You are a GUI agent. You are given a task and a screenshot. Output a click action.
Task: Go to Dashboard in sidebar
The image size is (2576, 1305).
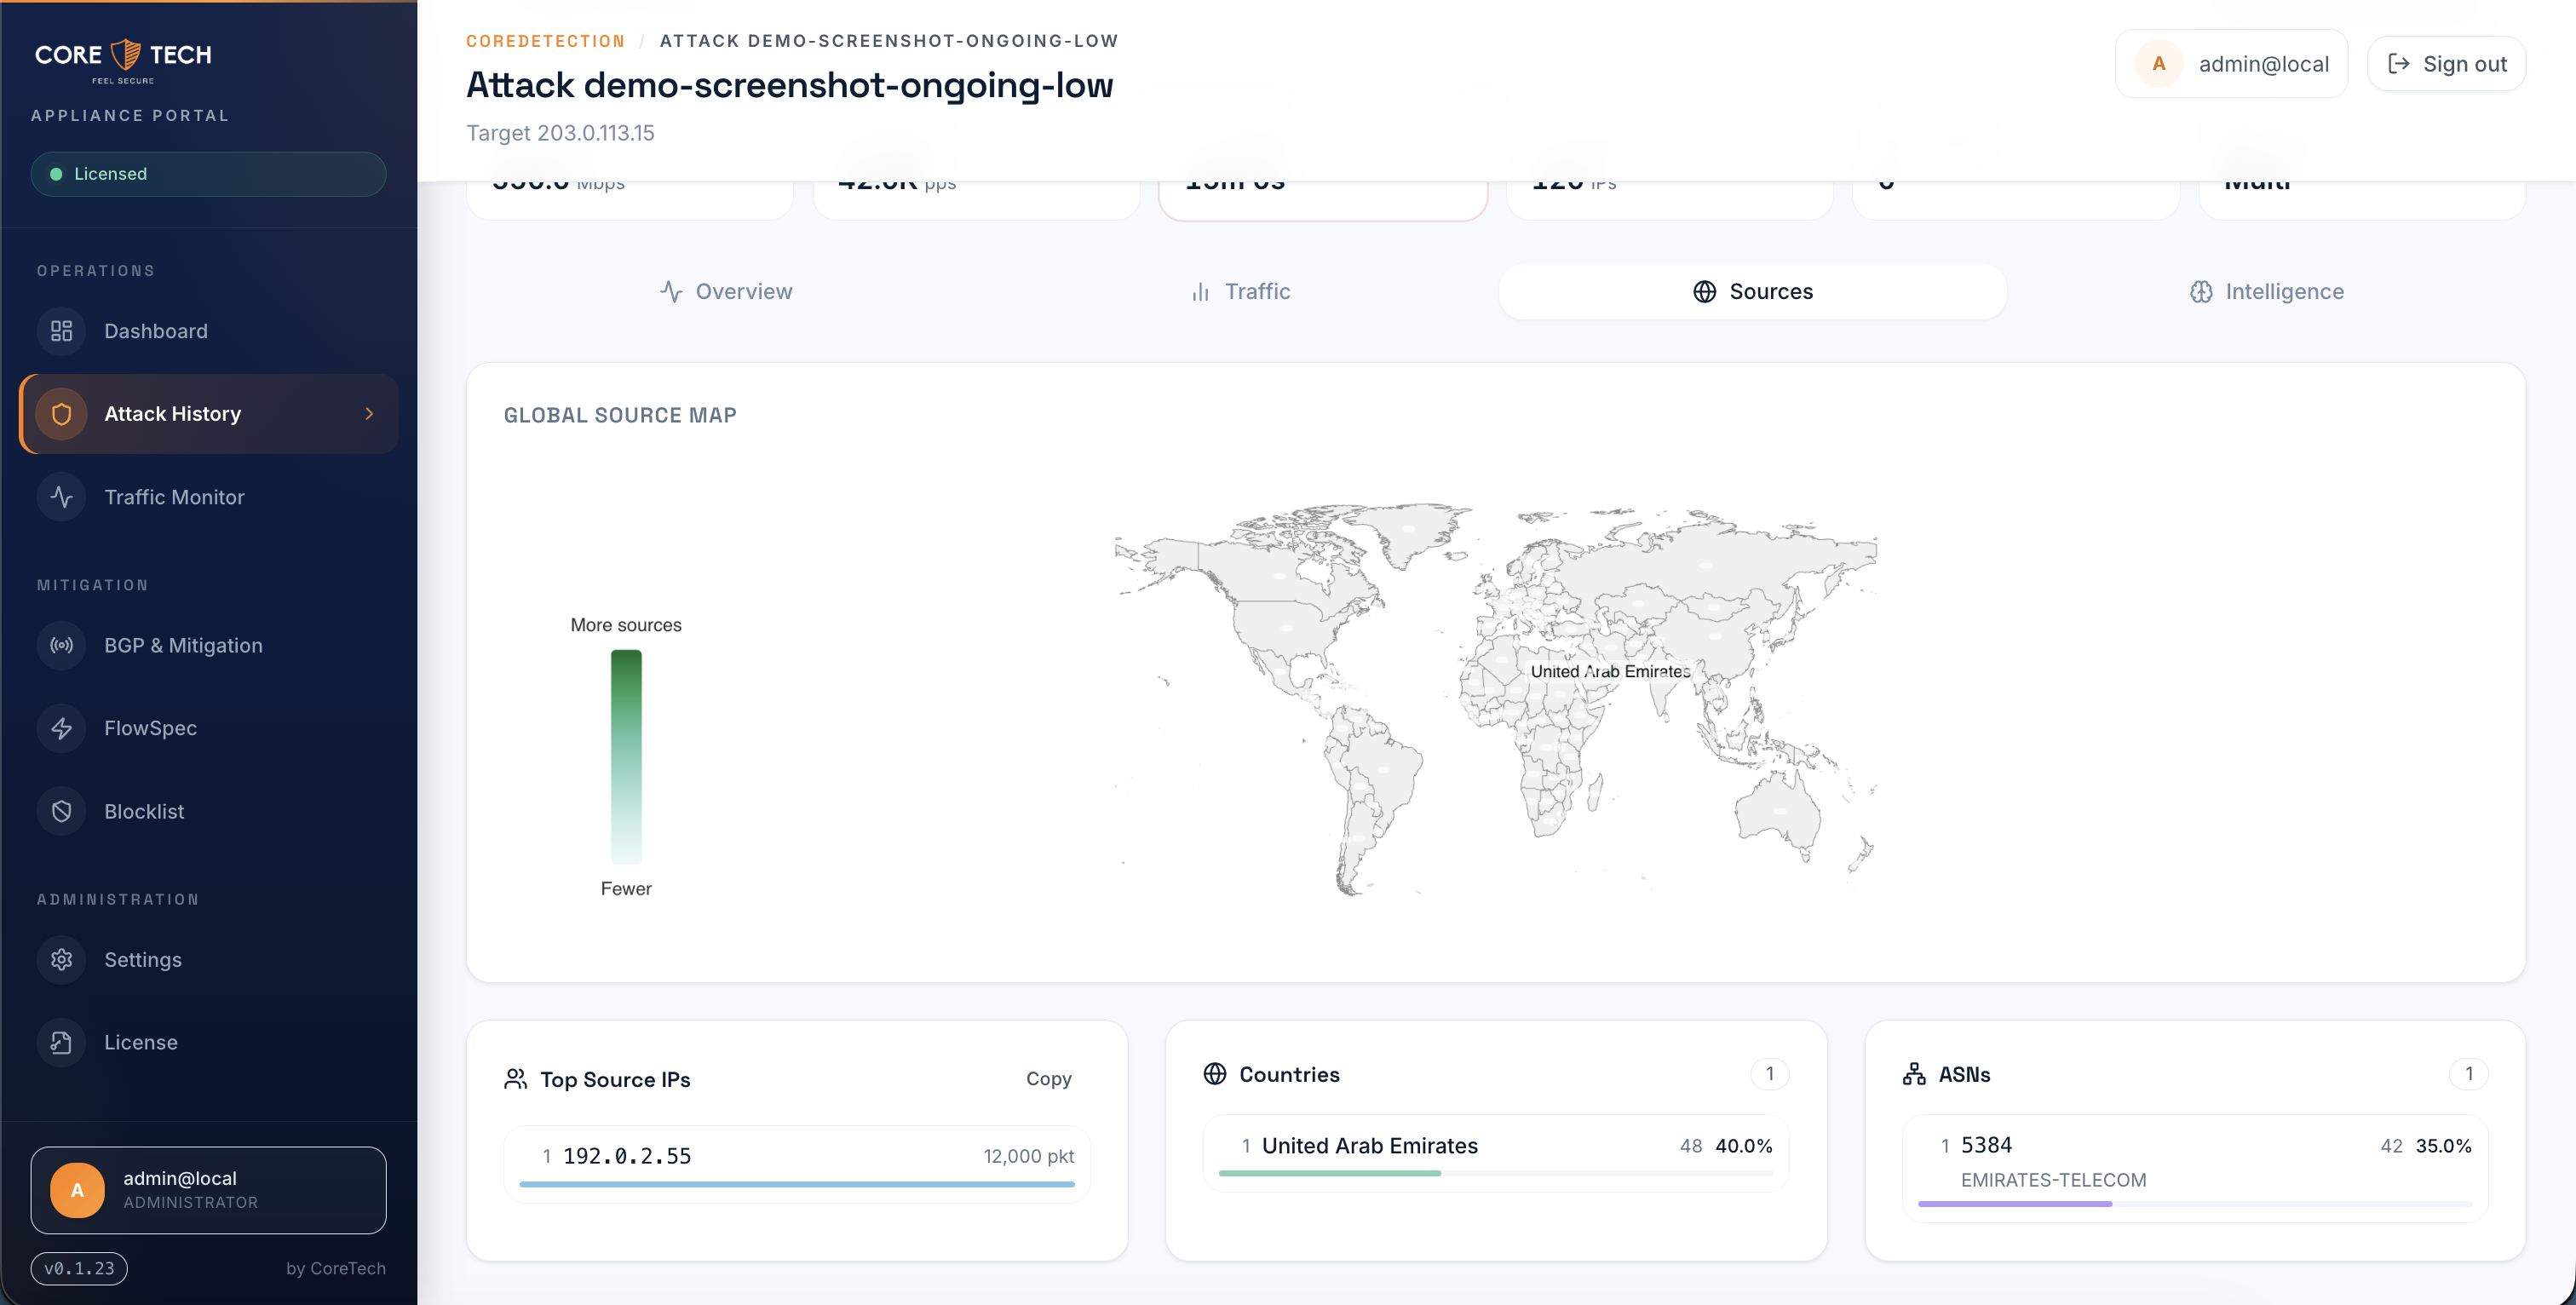coord(208,331)
